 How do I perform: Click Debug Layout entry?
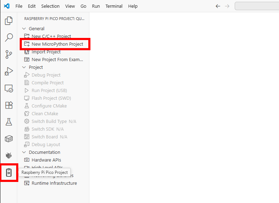coord(53,145)
